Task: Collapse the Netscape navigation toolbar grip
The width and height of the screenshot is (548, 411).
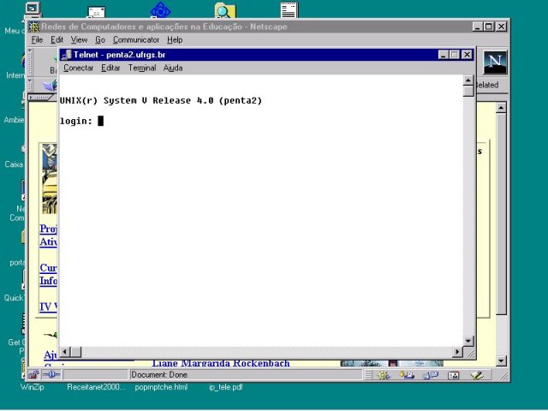Action: pos(30,62)
